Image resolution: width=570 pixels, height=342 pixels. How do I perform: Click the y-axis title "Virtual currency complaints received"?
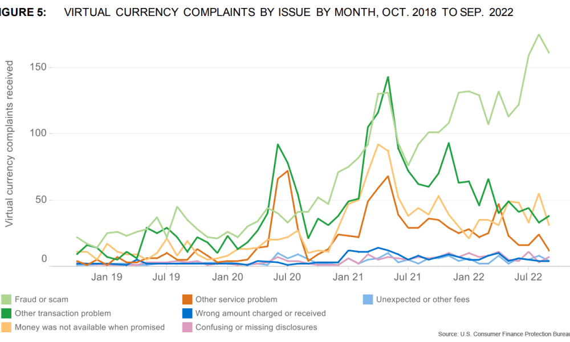pyautogui.click(x=10, y=145)
